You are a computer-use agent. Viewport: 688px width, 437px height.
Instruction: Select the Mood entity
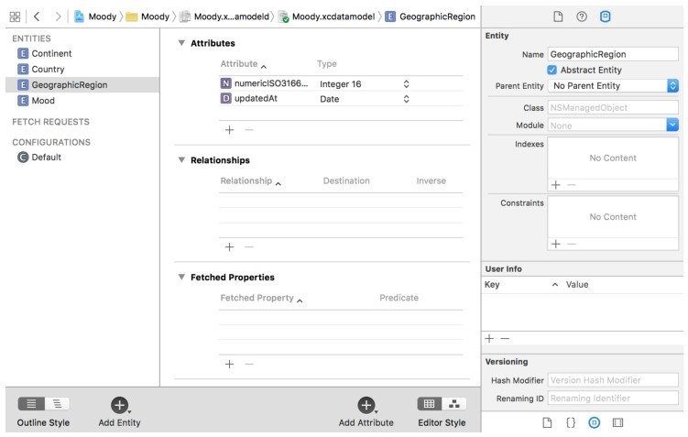[x=43, y=101]
